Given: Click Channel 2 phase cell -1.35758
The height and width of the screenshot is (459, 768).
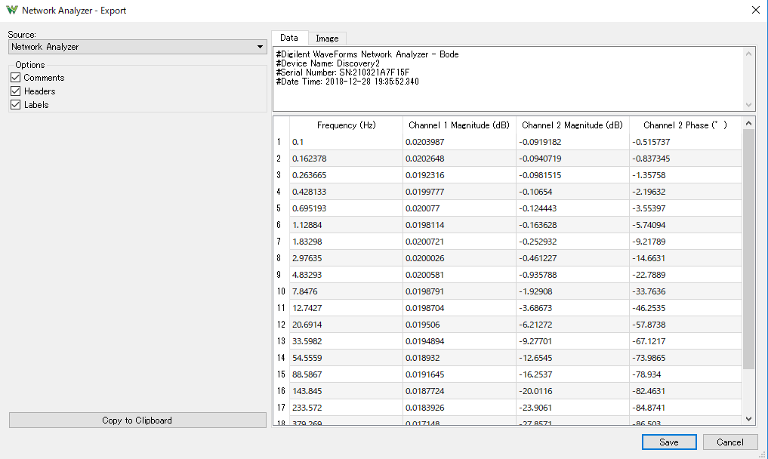Looking at the screenshot, I should pos(686,175).
